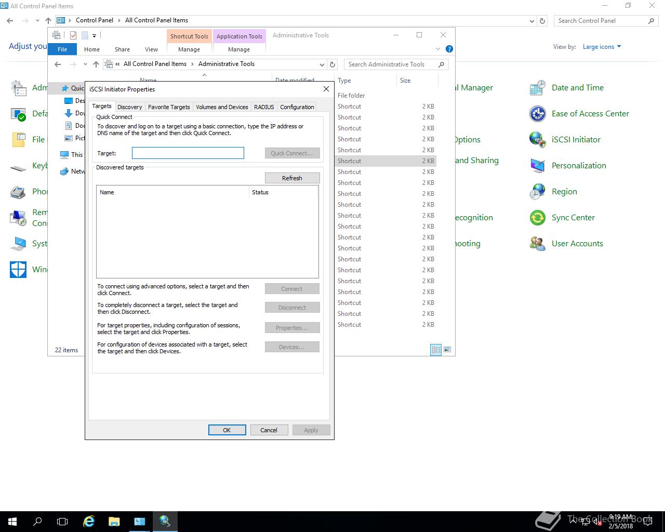Viewport: 665px width, 532px height.
Task: Click the Refresh button for discovered targets
Action: click(292, 178)
